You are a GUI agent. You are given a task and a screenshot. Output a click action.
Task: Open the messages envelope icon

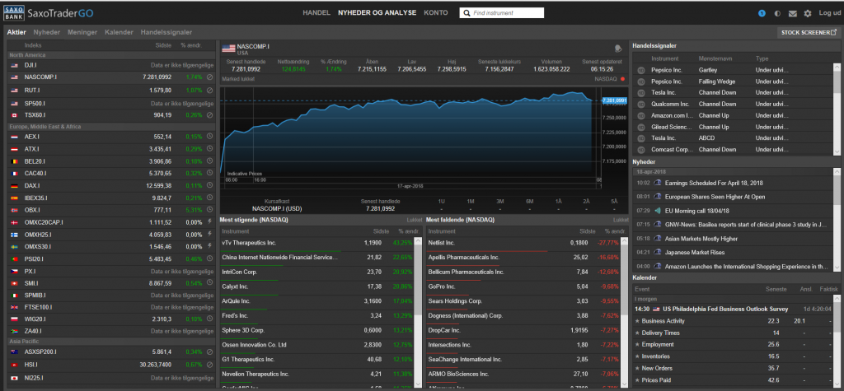pyautogui.click(x=792, y=13)
